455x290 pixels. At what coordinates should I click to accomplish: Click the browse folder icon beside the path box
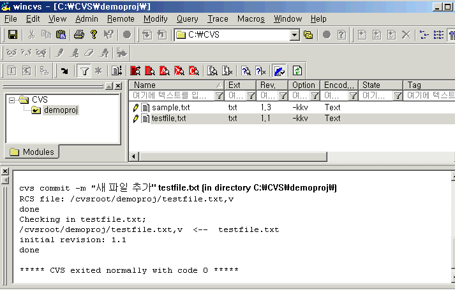pos(308,34)
